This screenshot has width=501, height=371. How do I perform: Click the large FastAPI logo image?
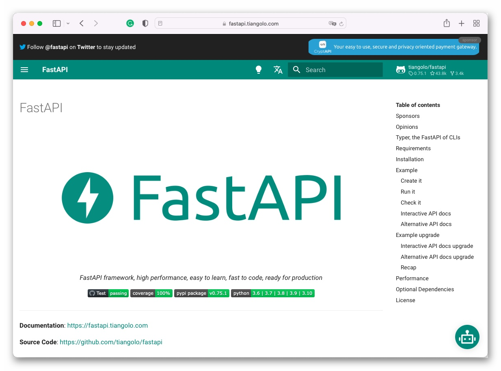(x=201, y=198)
